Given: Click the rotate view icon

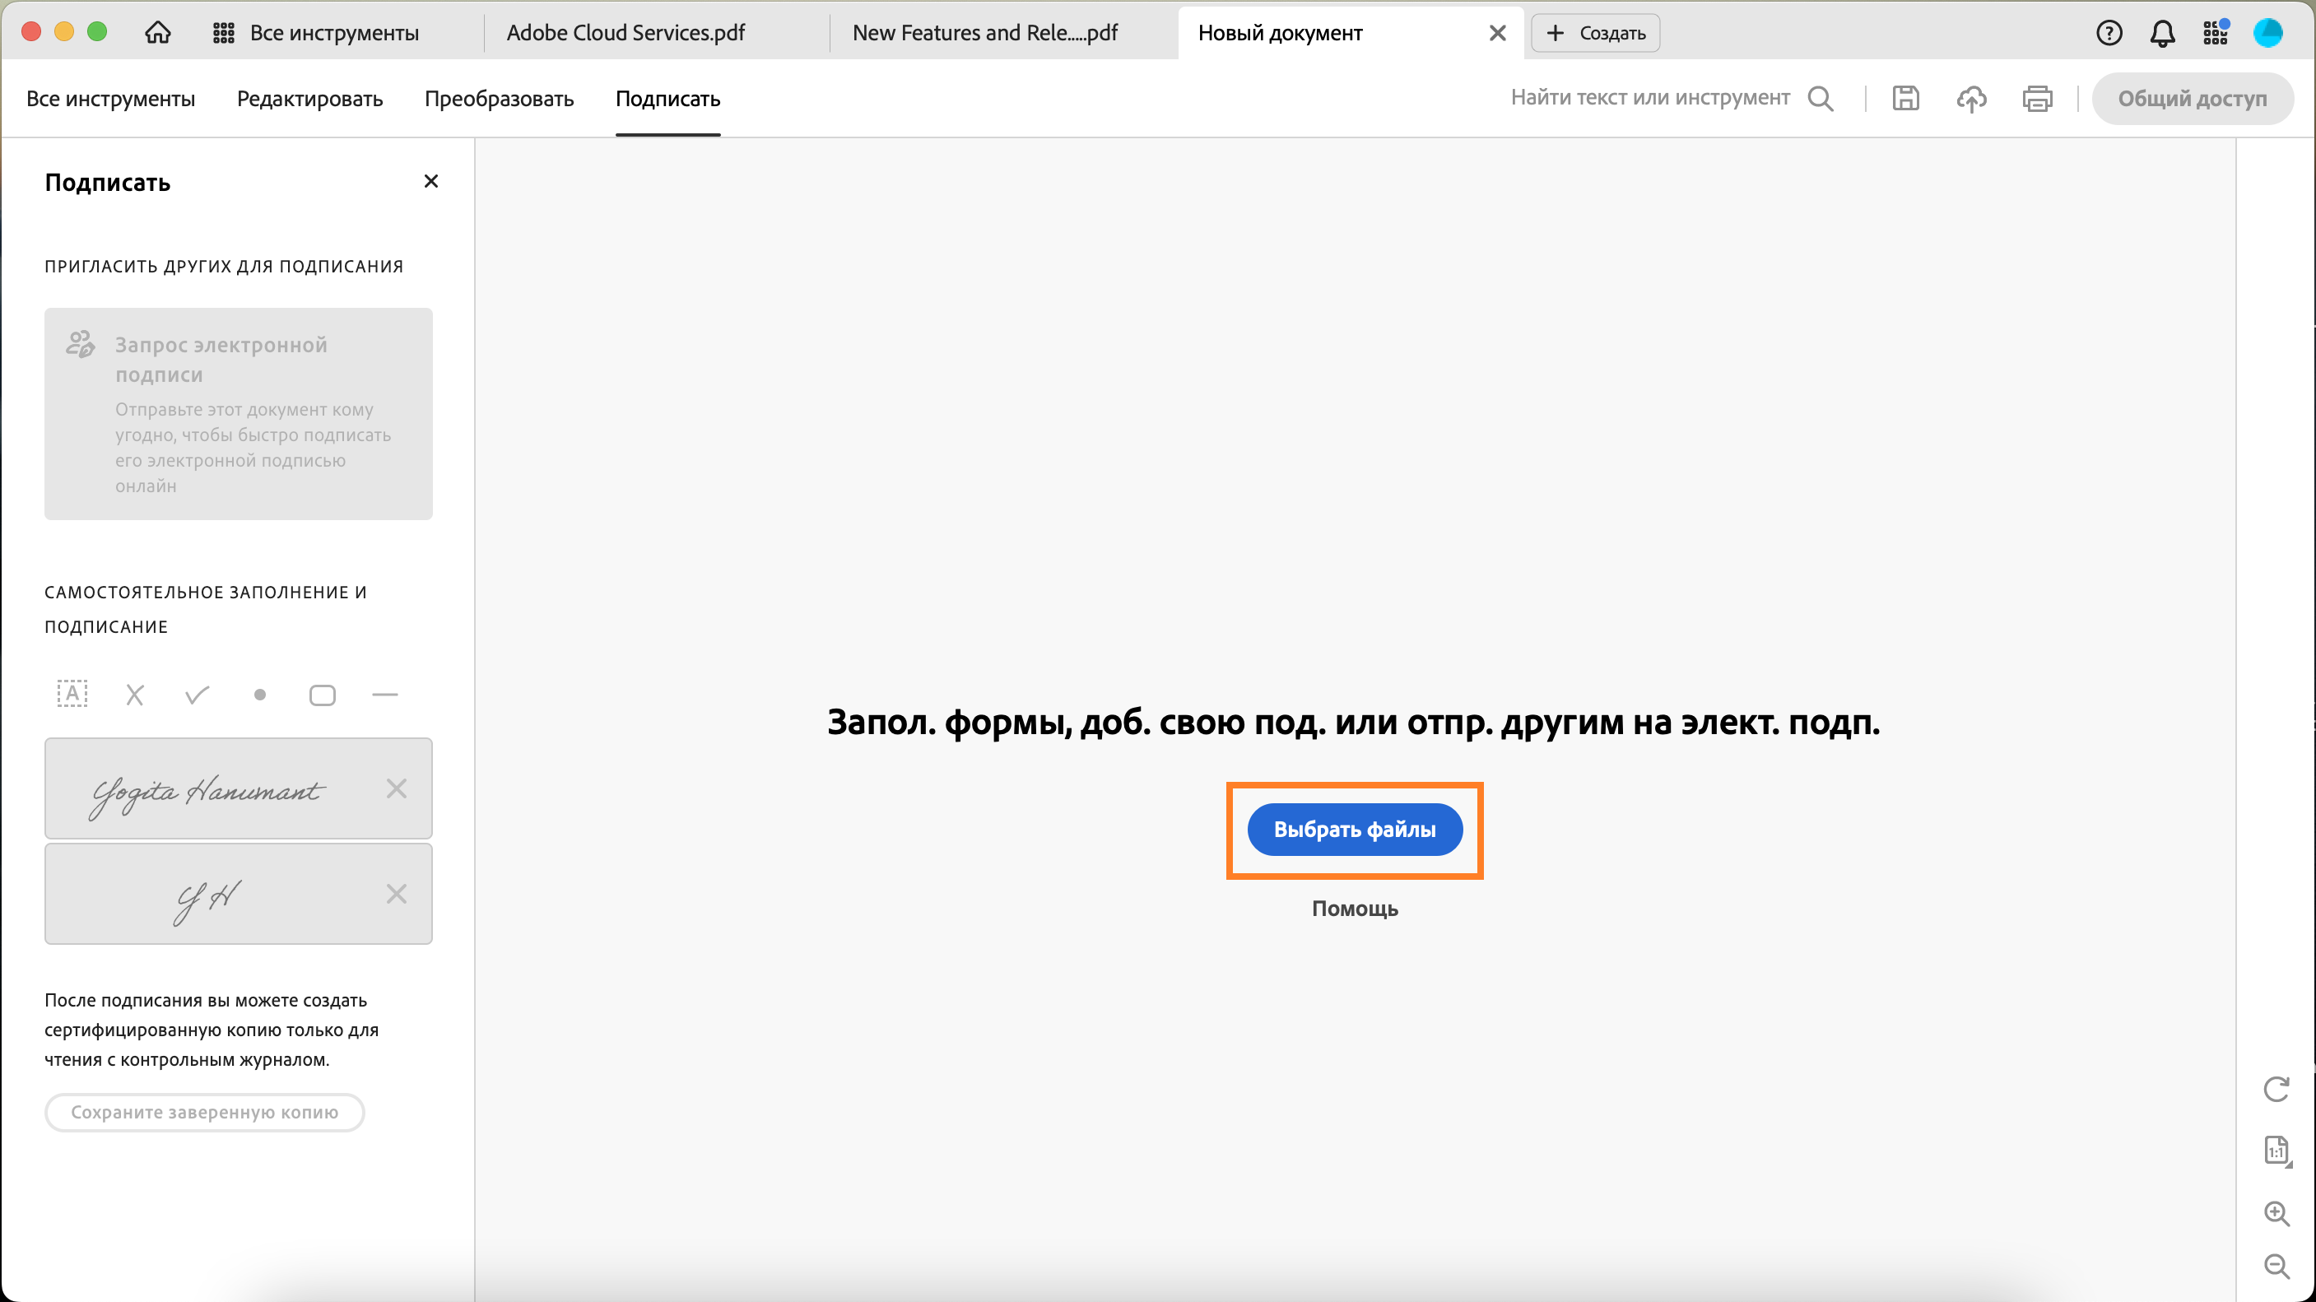Looking at the screenshot, I should tap(2276, 1089).
